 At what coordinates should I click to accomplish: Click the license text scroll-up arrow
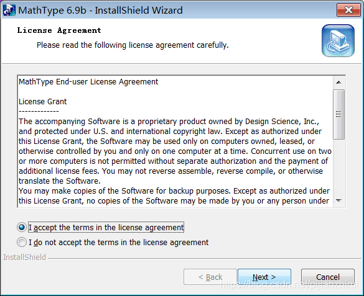click(x=338, y=82)
